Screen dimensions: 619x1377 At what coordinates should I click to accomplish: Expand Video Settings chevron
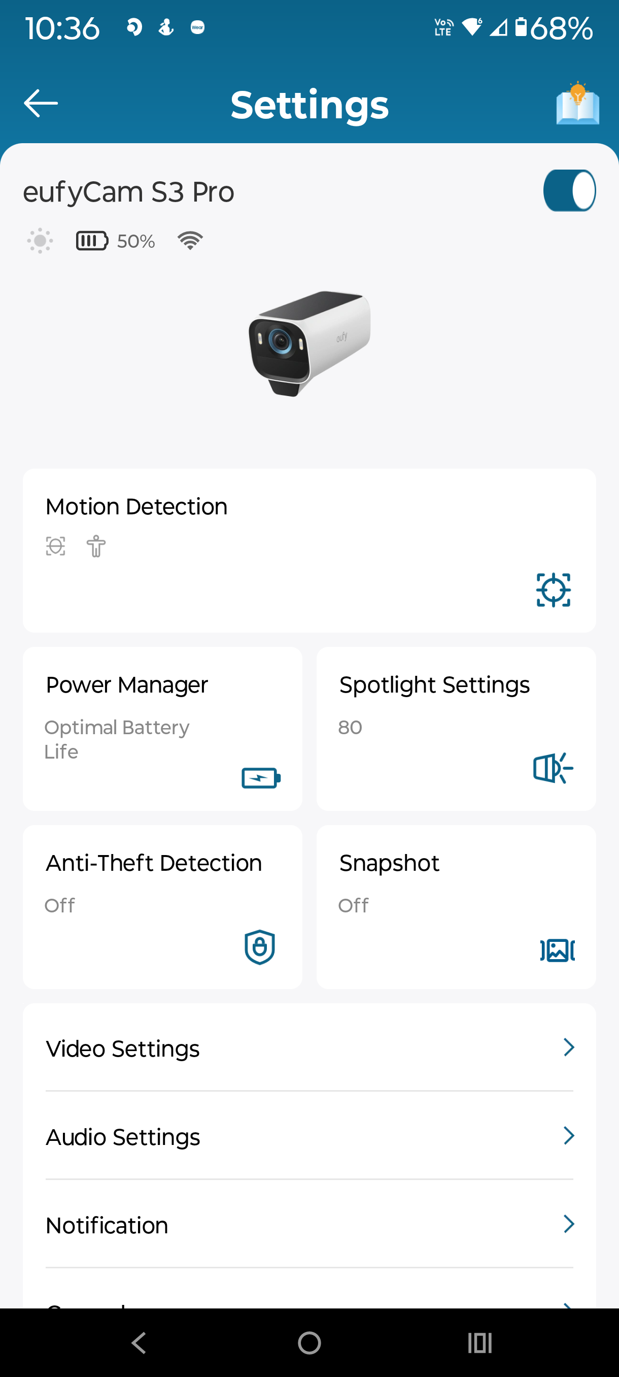(x=568, y=1047)
